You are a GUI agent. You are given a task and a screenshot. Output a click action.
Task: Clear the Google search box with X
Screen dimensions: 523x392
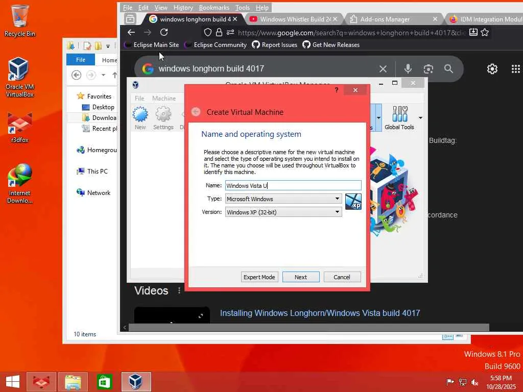tap(383, 69)
